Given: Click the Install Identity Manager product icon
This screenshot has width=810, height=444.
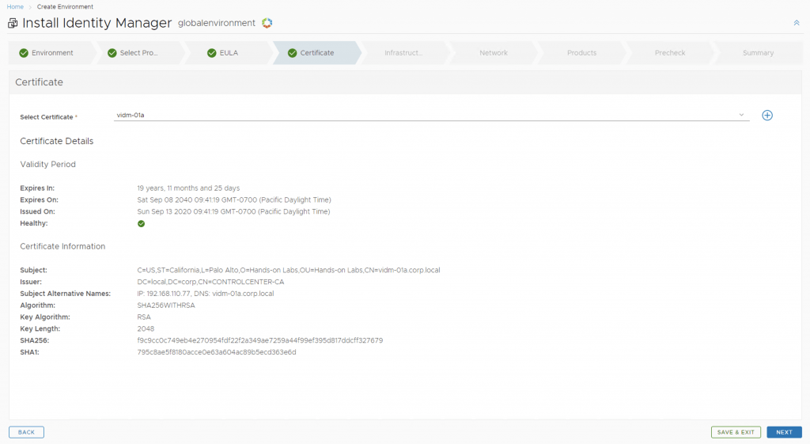Looking at the screenshot, I should (13, 24).
